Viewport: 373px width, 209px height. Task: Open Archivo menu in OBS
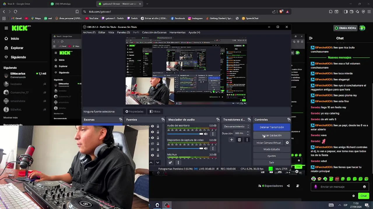click(89, 33)
